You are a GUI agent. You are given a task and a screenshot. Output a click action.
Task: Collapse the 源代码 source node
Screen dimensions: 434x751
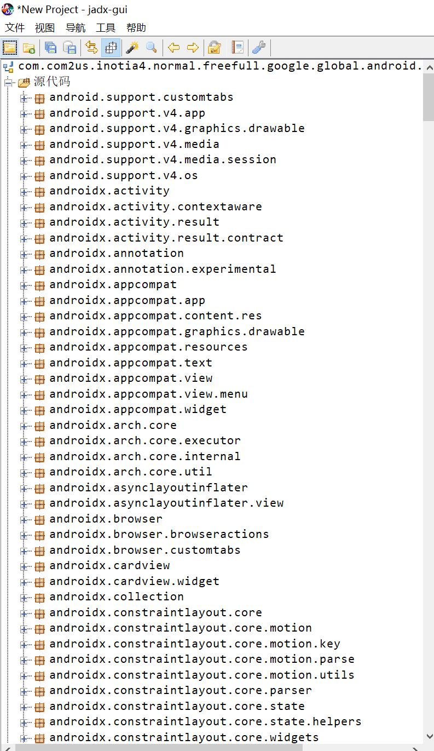[x=8, y=83]
